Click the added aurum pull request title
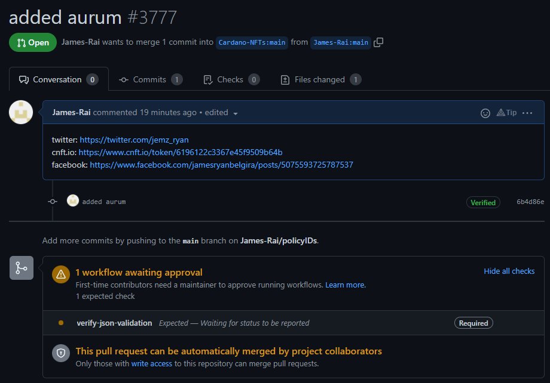Screen dimensions: 550x383 click(65, 17)
